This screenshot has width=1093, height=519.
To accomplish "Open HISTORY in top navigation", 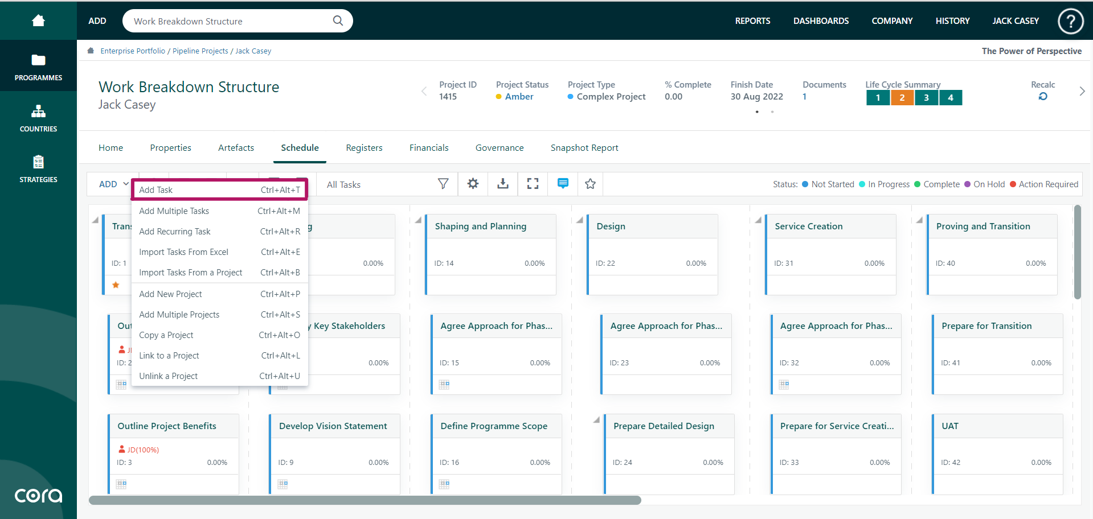I will [952, 20].
